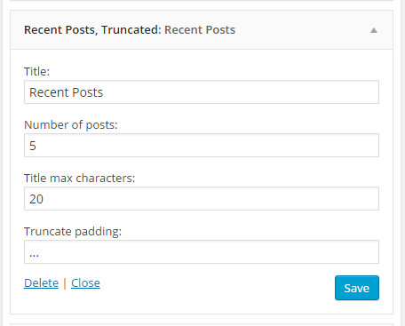Collapse the Recent Posts, Truncated widget arrow
This screenshot has width=405, height=326.
(x=374, y=30)
